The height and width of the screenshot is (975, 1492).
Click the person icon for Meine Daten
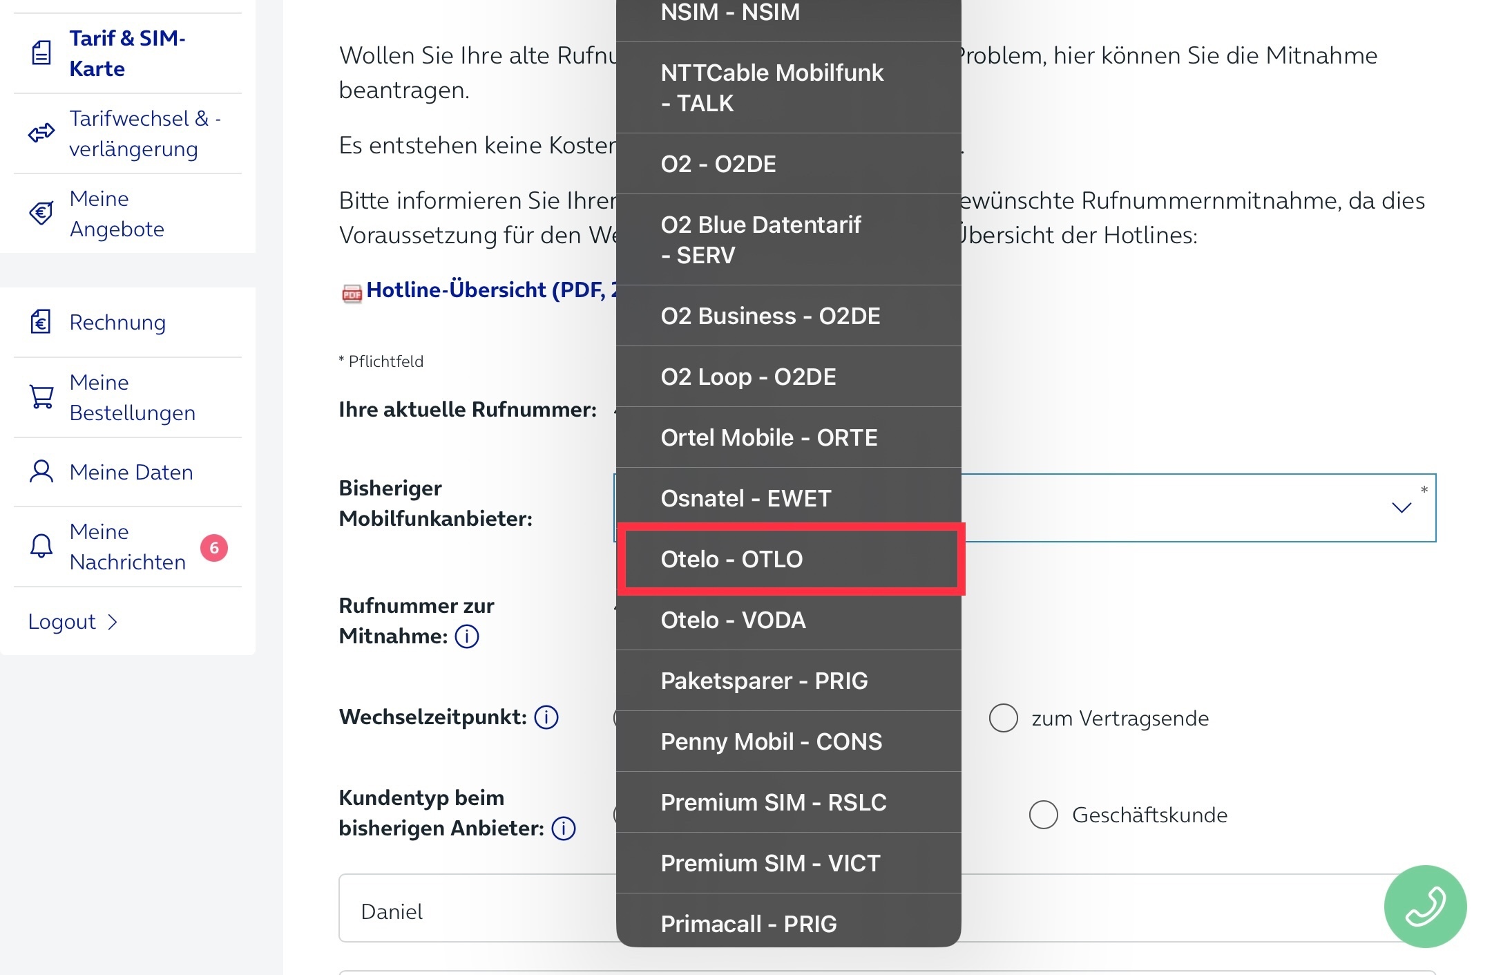coord(41,471)
